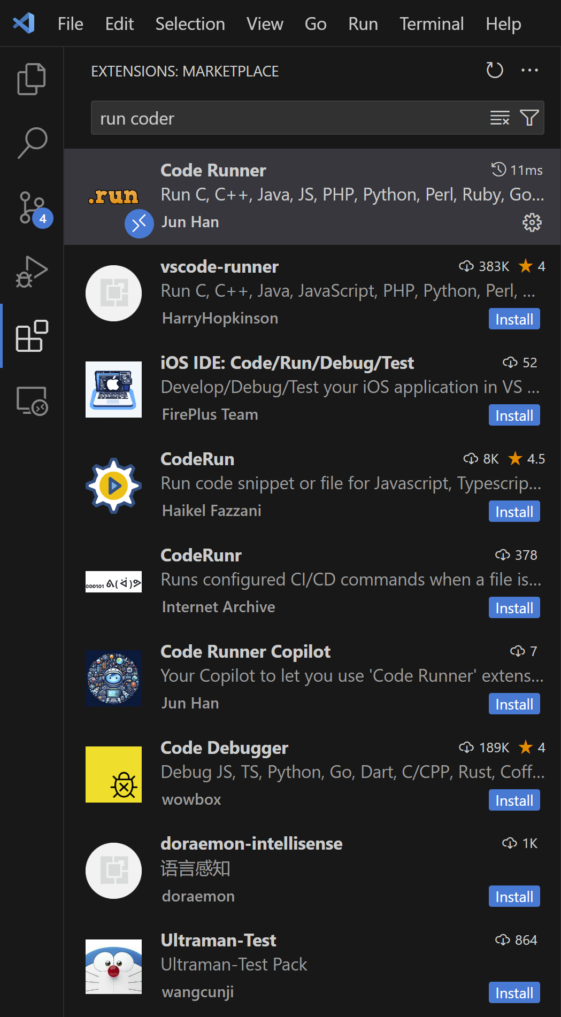
Task: Install the vscode-runner extension
Action: click(514, 319)
